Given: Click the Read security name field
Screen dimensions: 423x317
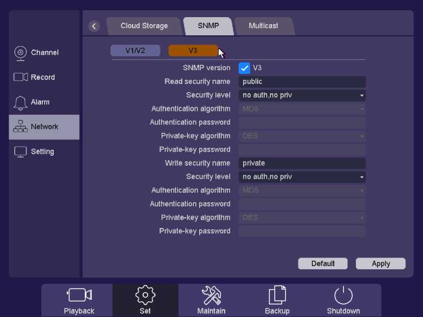Looking at the screenshot, I should pos(302,82).
